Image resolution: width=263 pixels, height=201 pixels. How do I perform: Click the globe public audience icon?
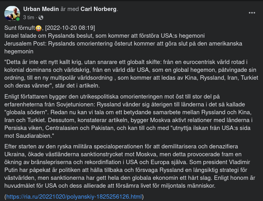(41, 18)
